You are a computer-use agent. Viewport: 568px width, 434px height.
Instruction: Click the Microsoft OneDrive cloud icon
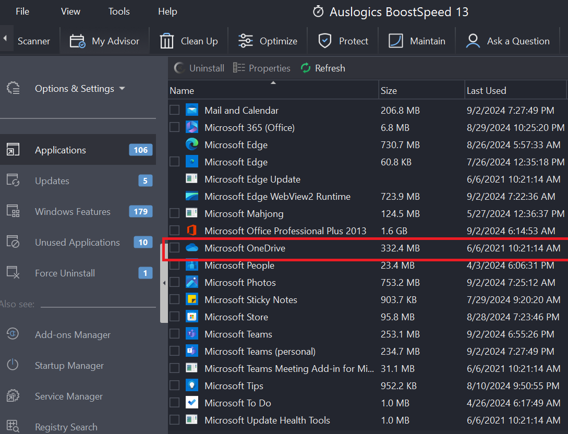point(191,248)
